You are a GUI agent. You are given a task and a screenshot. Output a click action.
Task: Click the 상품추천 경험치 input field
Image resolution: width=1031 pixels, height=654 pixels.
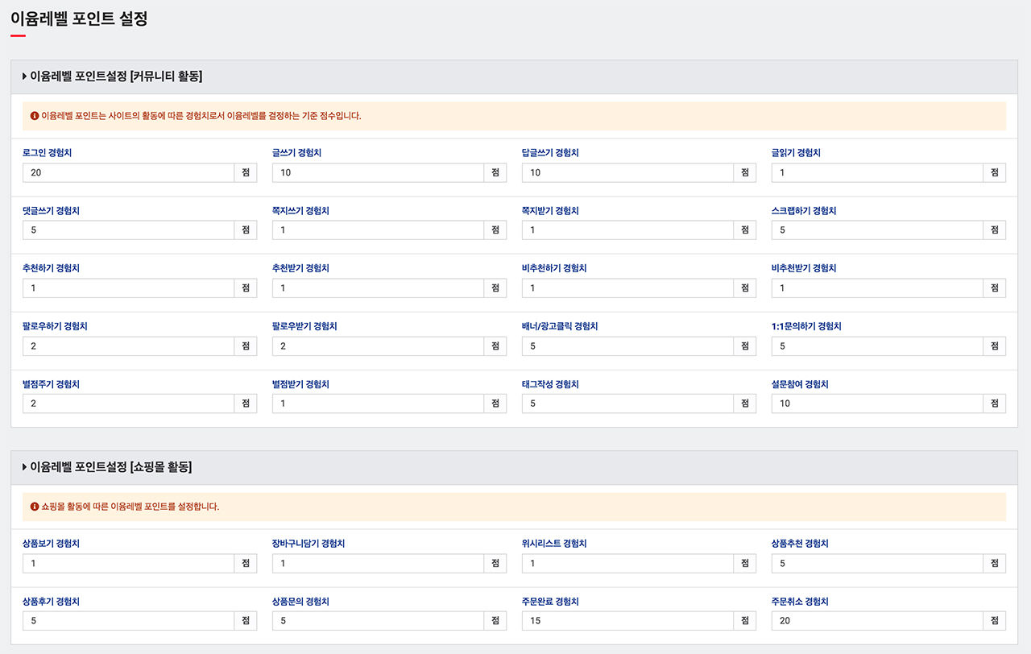(x=878, y=563)
